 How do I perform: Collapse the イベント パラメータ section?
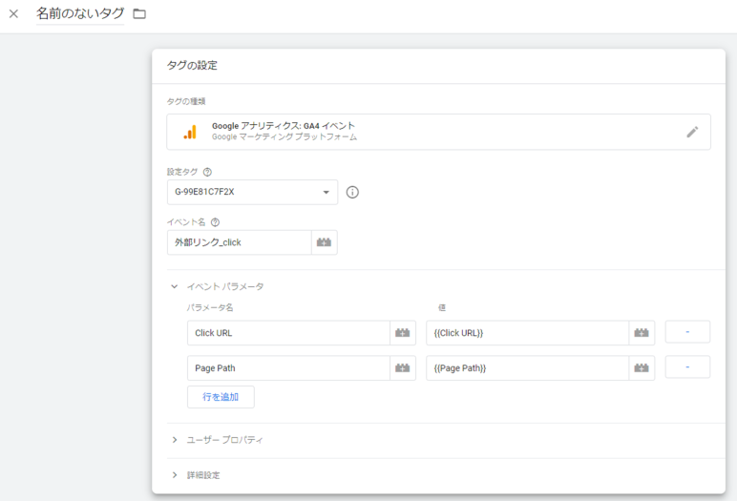pyautogui.click(x=175, y=286)
